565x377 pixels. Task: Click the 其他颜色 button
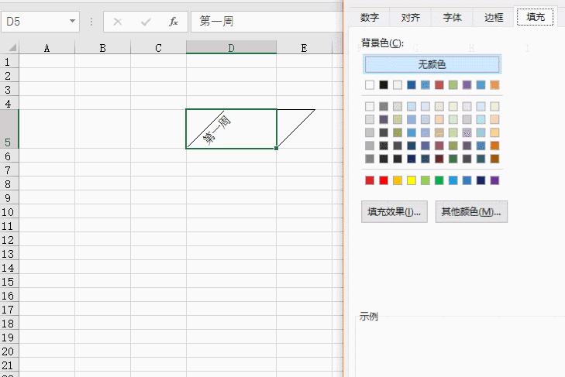click(x=470, y=211)
